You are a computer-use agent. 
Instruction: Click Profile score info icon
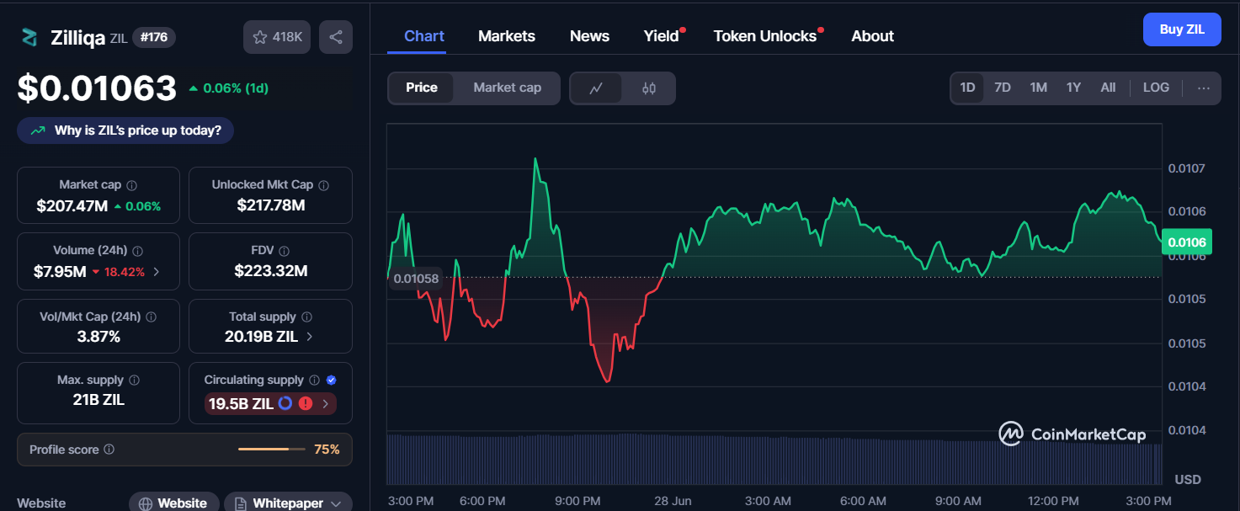(x=109, y=450)
